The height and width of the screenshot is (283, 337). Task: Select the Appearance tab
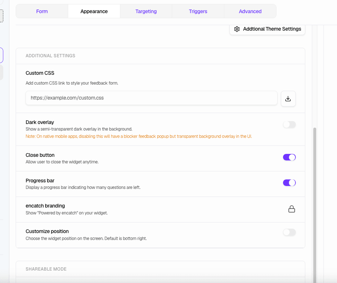pyautogui.click(x=94, y=11)
